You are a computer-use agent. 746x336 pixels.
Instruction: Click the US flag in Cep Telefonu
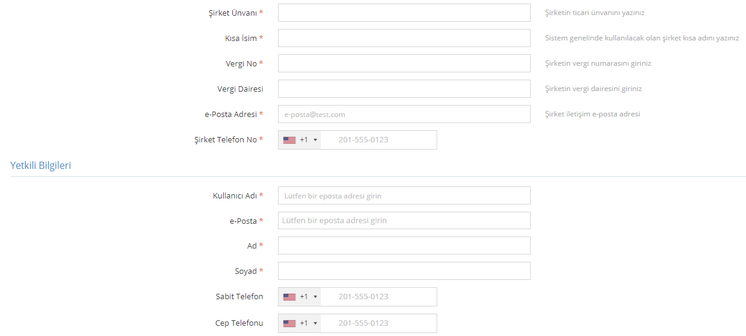289,323
